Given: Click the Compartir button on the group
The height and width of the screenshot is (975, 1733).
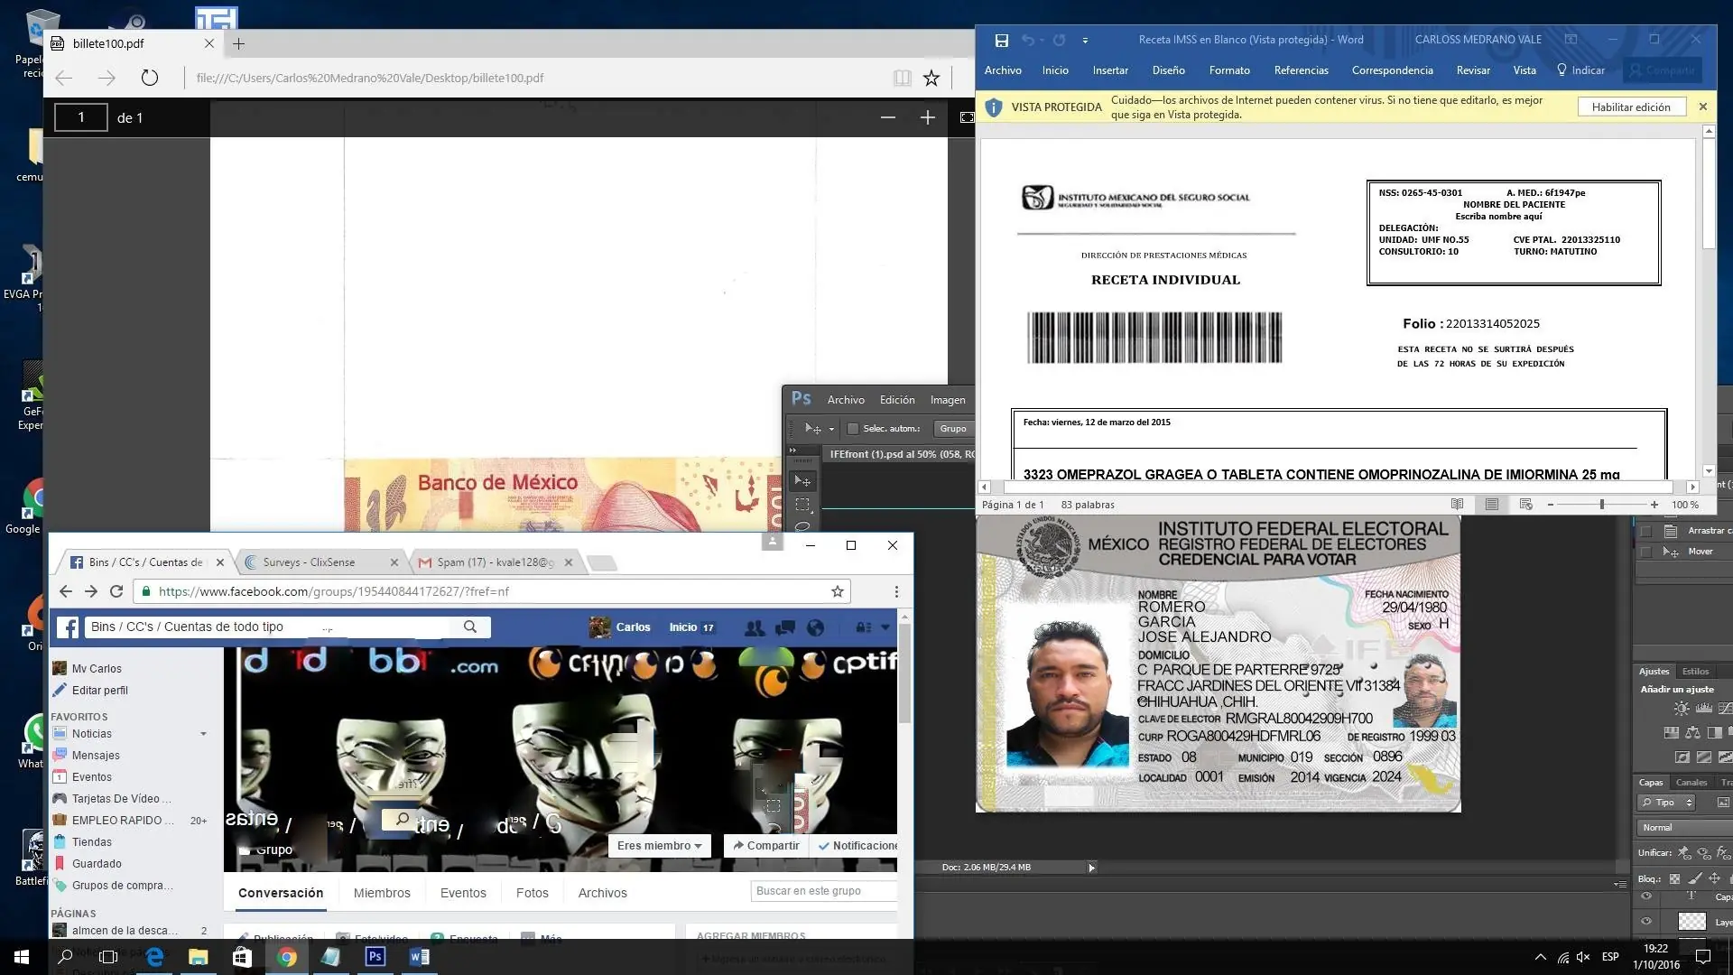Looking at the screenshot, I should (765, 846).
